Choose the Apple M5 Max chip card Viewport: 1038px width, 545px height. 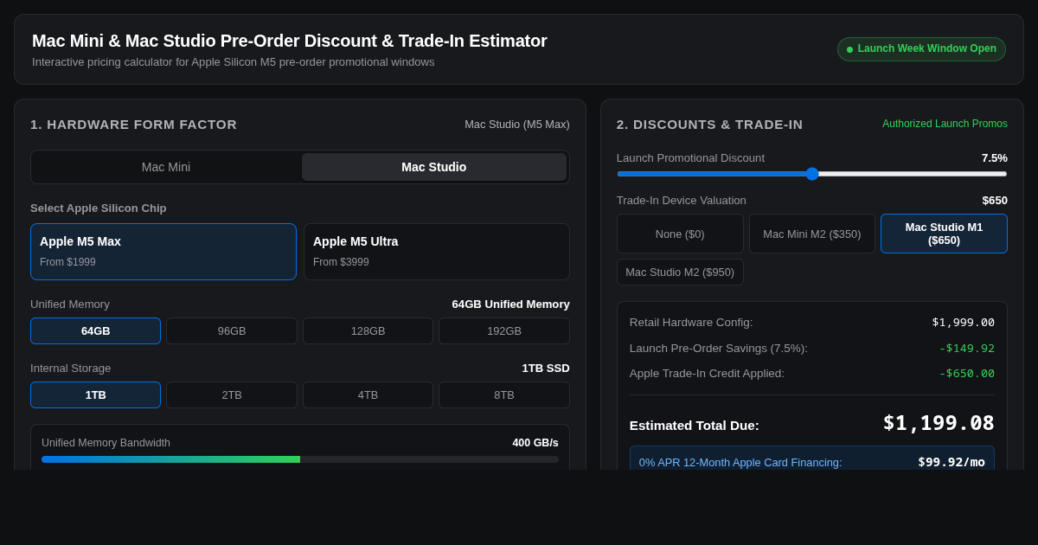click(x=163, y=252)
